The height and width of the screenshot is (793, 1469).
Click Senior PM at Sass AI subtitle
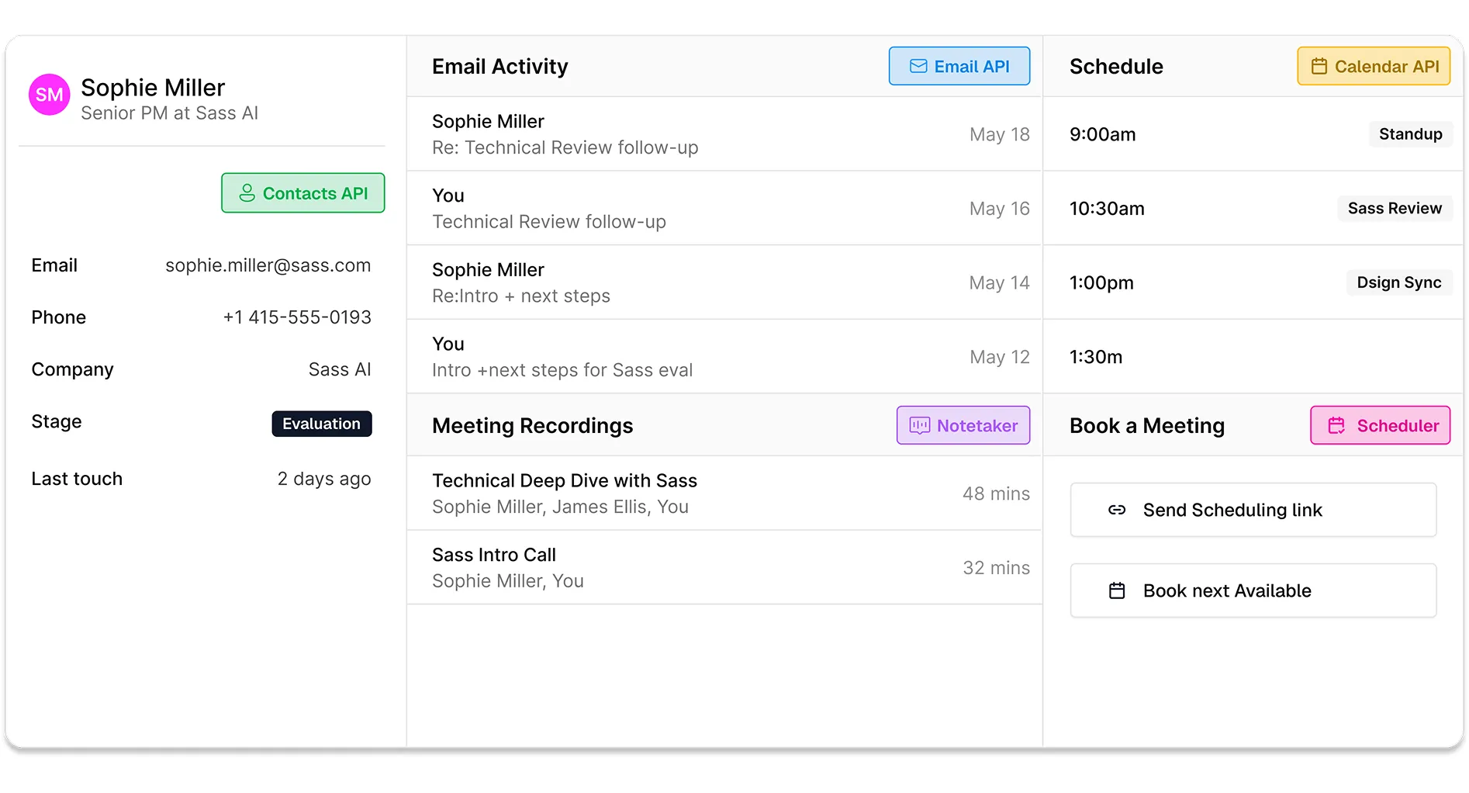(x=169, y=113)
